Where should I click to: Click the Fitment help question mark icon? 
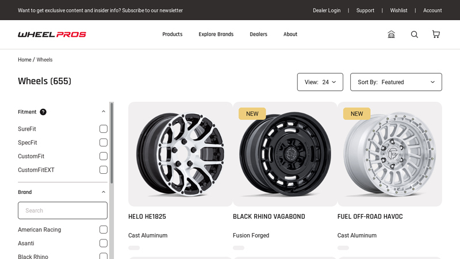[x=43, y=112]
